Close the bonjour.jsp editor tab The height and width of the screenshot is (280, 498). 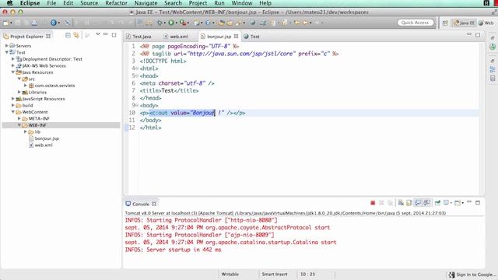coord(236,37)
